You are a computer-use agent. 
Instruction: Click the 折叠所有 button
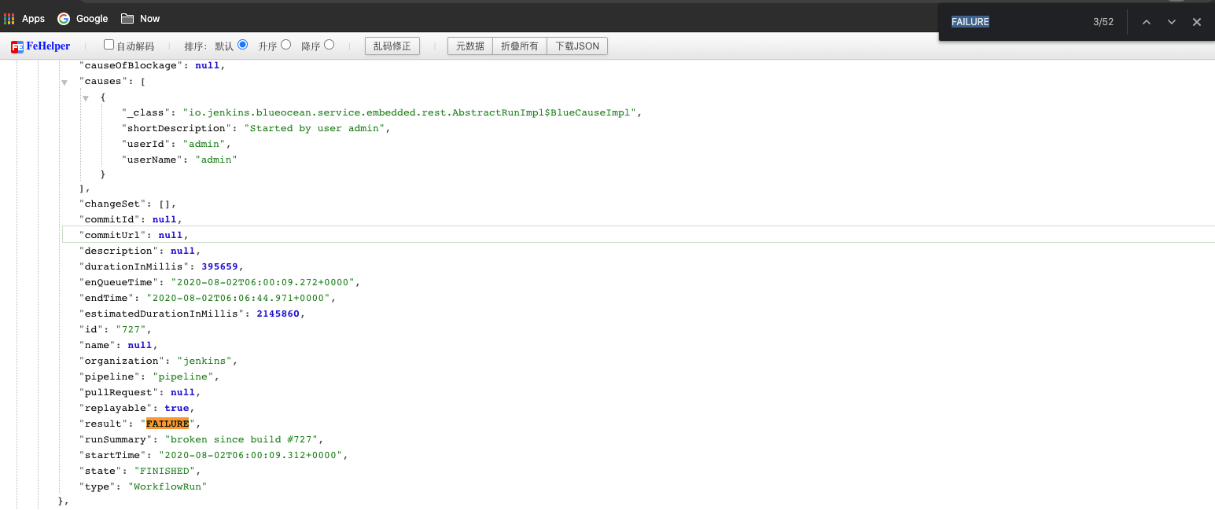click(x=520, y=46)
